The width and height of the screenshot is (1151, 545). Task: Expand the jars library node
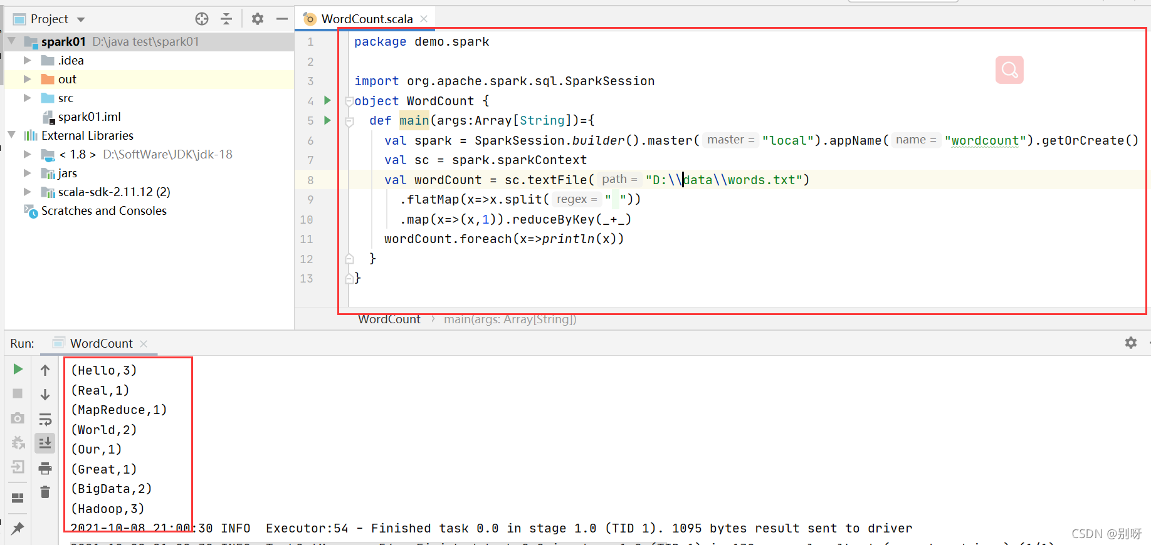27,173
